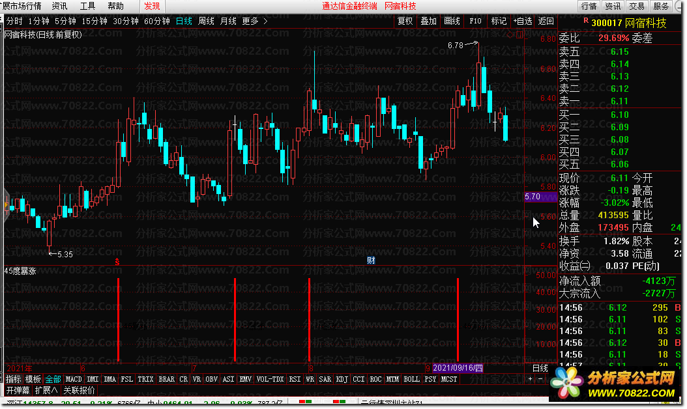The height and width of the screenshot is (409, 687).
Task: Select the BRAR indicator
Action: [166, 379]
